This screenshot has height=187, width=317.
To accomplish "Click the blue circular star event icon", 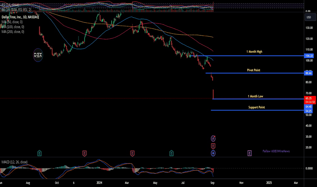I will point(213,153).
